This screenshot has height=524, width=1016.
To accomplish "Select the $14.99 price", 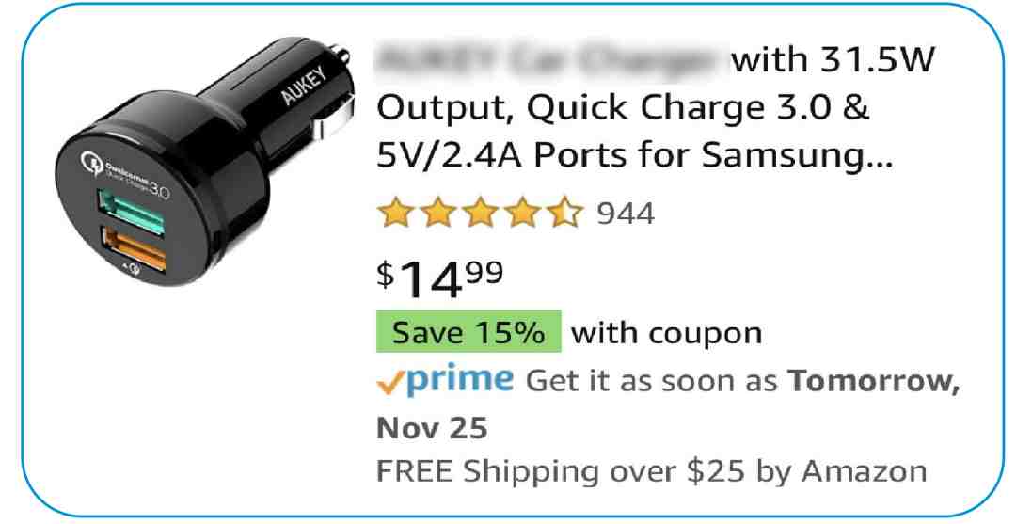I will 439,279.
